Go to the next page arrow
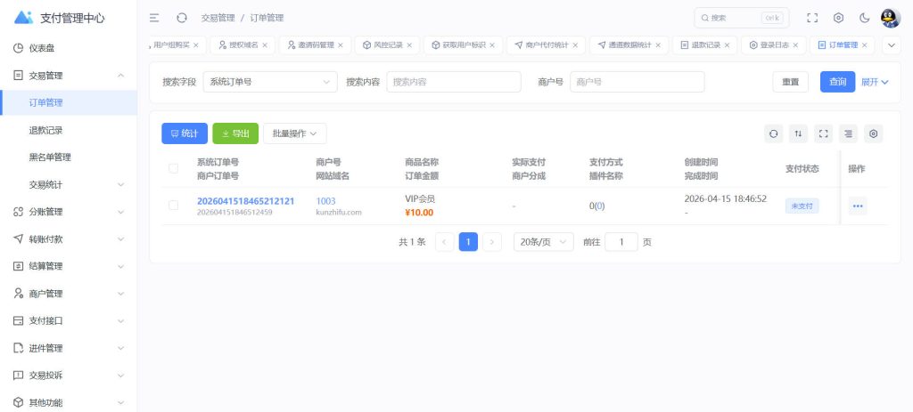 click(492, 242)
